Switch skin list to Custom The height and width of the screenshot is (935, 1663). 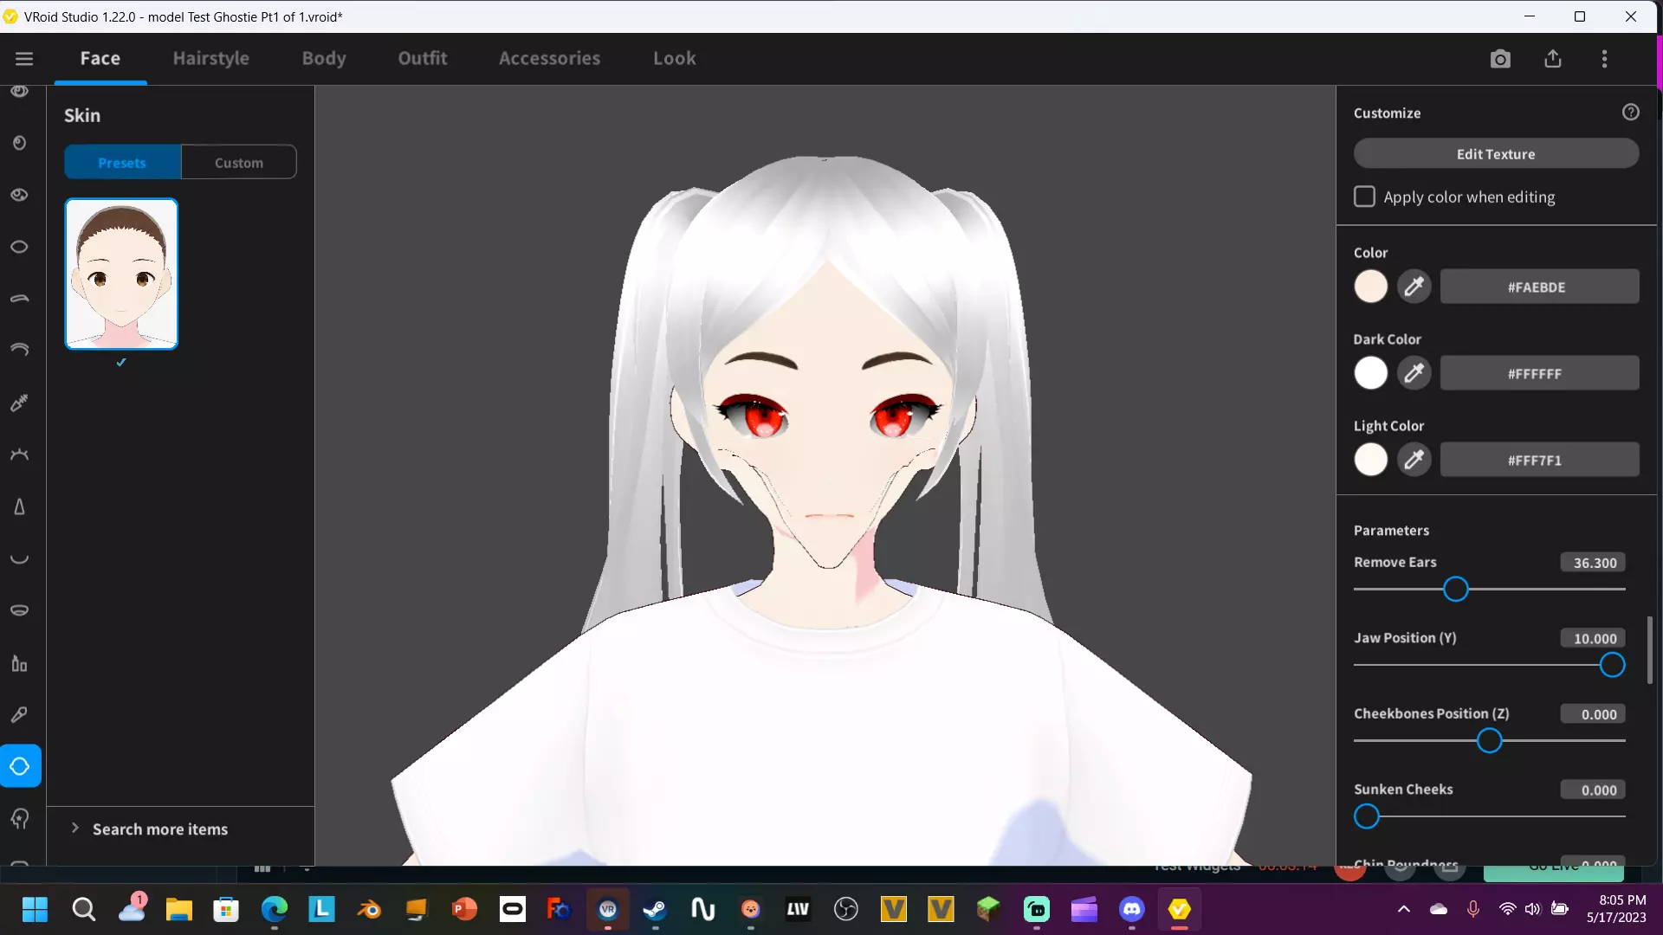(239, 162)
